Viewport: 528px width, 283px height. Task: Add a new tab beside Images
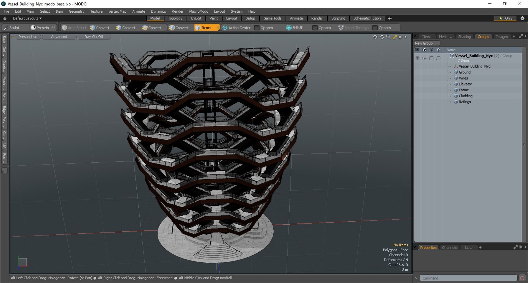513,36
